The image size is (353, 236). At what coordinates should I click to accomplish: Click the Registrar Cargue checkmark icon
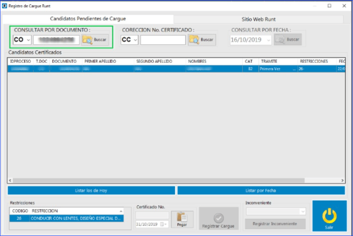point(219,218)
